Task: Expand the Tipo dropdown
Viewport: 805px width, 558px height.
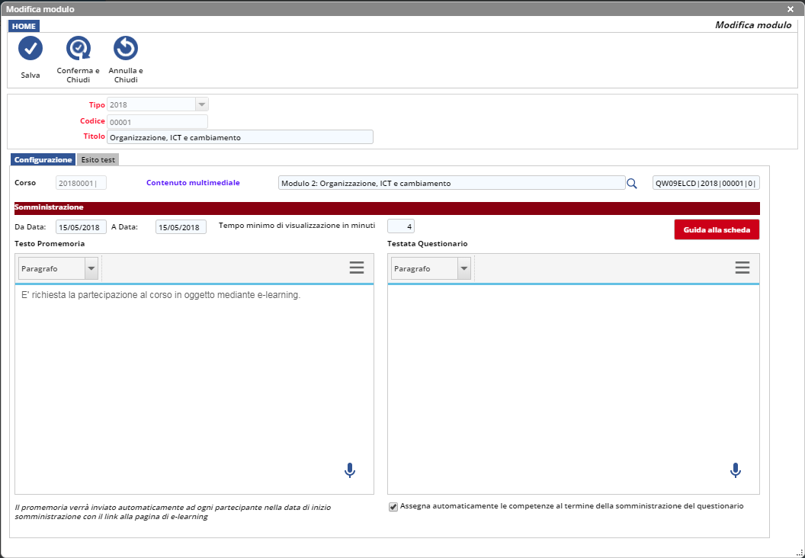Action: (x=201, y=104)
